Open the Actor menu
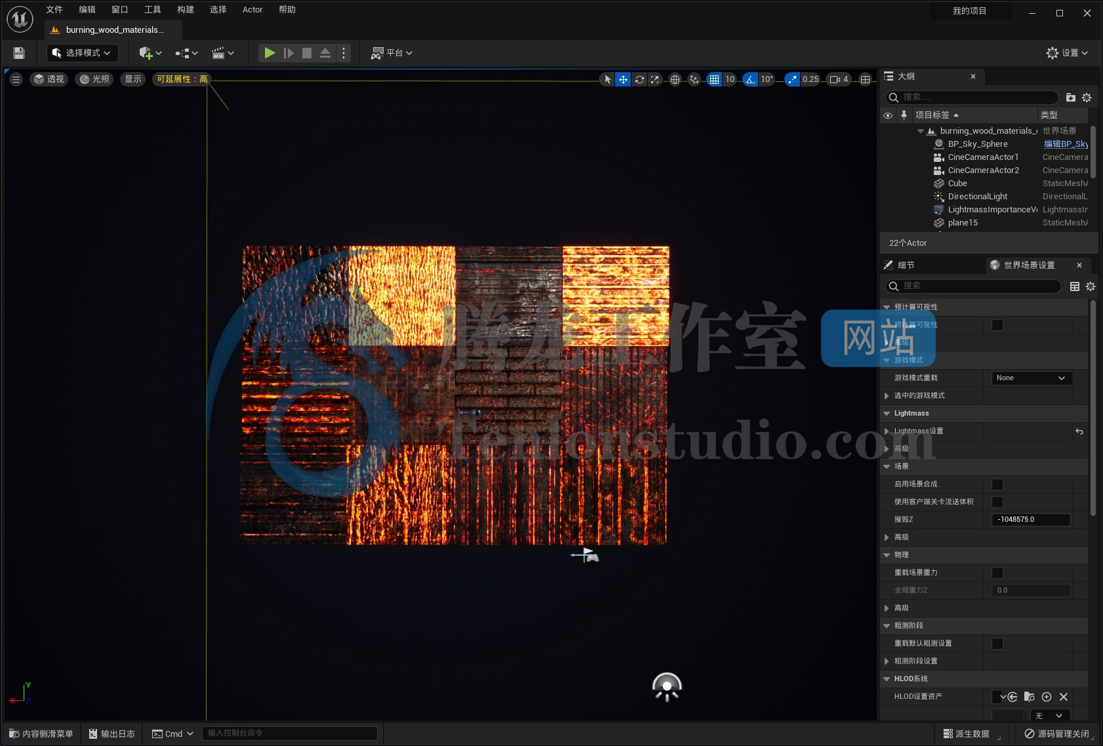Screen dimensions: 1103x746 click(x=252, y=10)
